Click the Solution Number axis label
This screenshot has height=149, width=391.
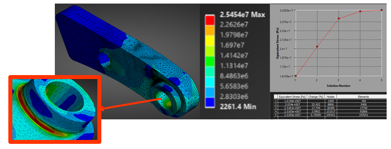[339, 86]
